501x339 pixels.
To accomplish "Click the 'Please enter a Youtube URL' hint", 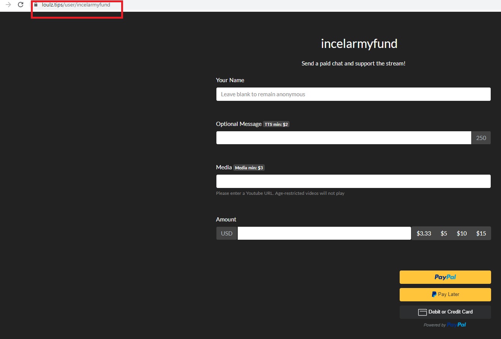I will point(280,193).
